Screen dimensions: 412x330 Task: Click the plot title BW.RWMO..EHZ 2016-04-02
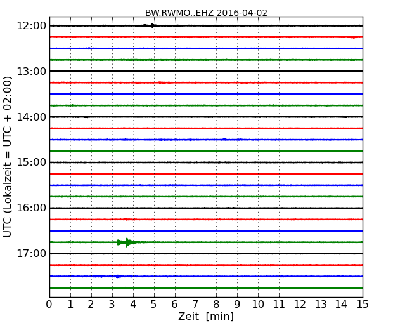206,13
